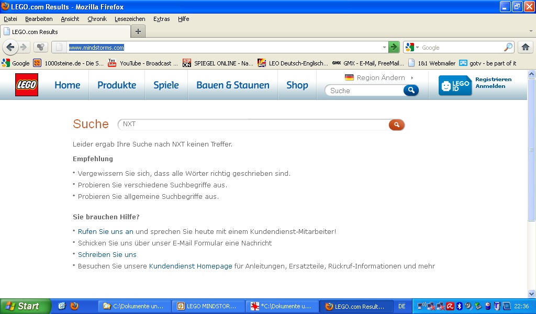The width and height of the screenshot is (536, 314).
Task: Click the green go arrow in address bar
Action: click(394, 47)
